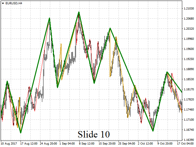Select the 17 Aug 12:00 time label
196x147 pixels.
pos(29,143)
